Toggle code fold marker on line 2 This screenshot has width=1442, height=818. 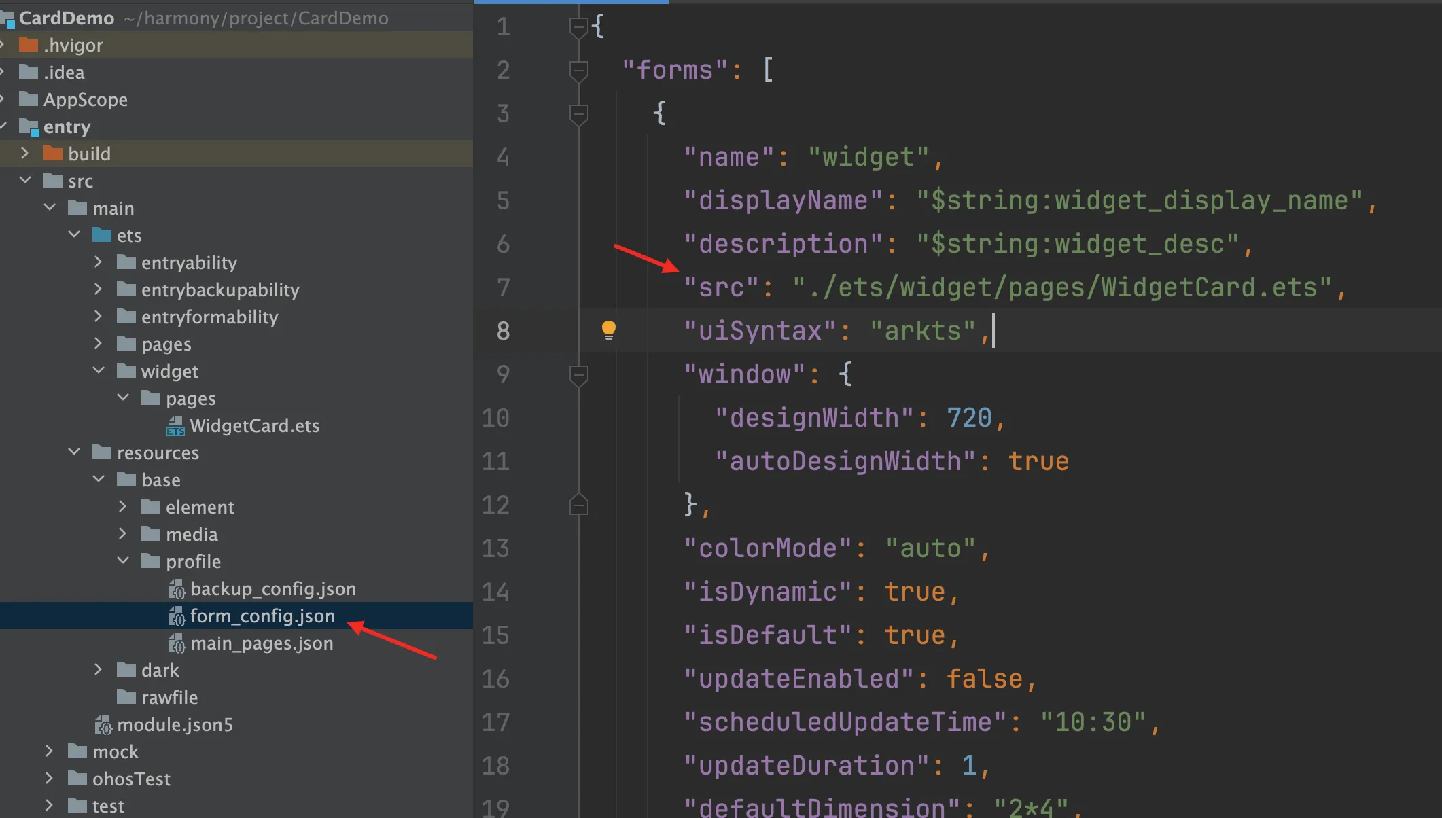(578, 70)
